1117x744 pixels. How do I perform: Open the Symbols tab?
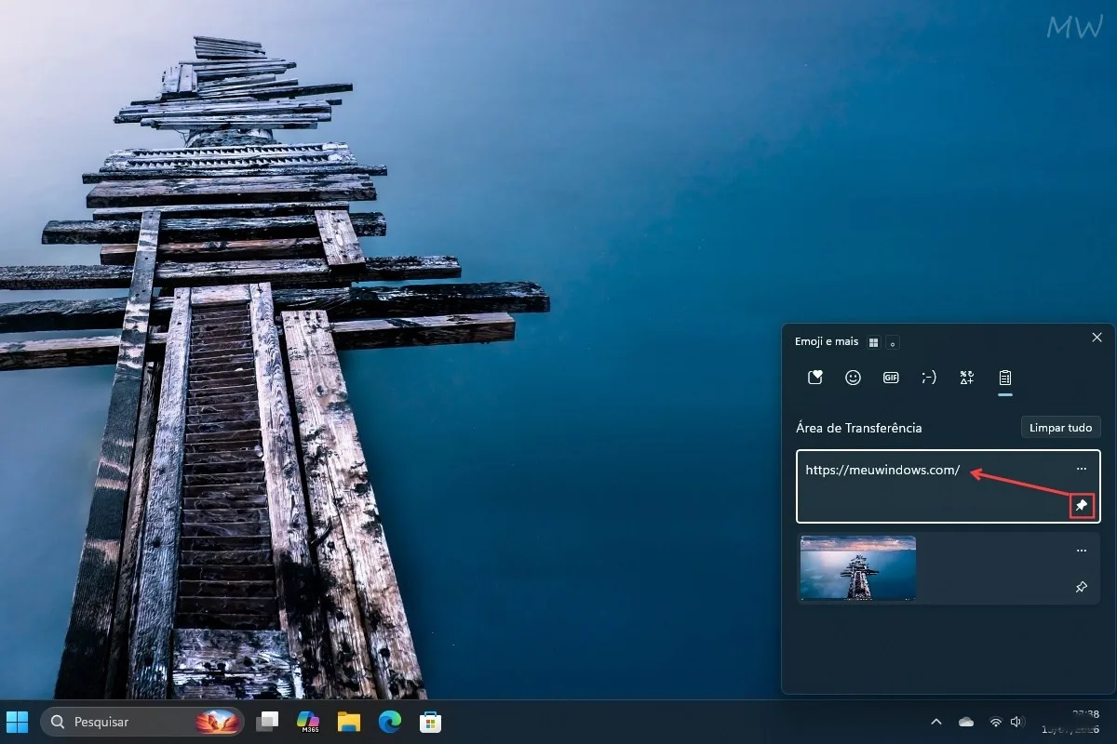point(967,378)
